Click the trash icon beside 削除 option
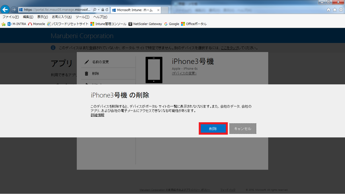Image resolution: width=345 pixels, height=194 pixels. pyautogui.click(x=87, y=73)
